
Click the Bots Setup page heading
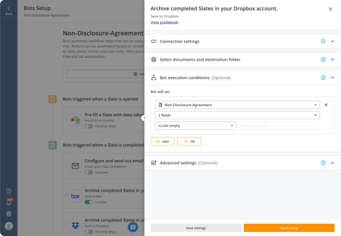[37, 8]
